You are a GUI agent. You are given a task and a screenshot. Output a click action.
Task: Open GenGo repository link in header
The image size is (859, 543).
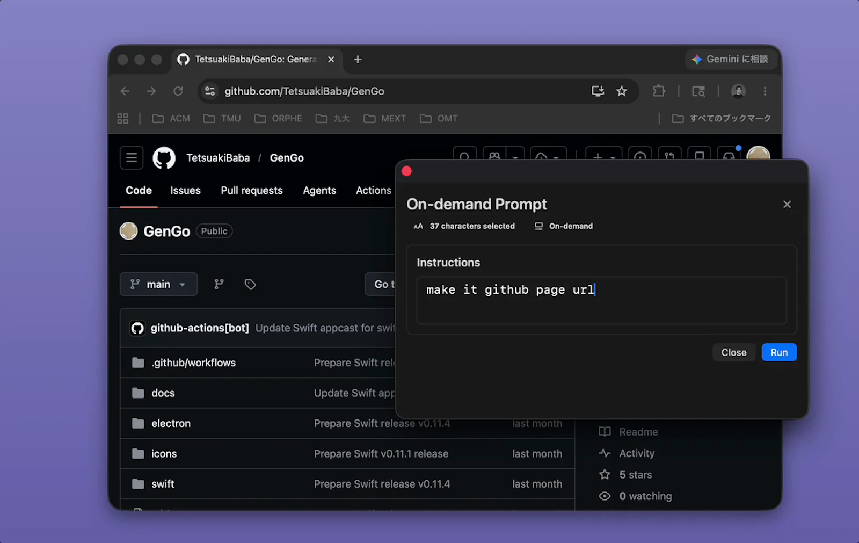[287, 158]
